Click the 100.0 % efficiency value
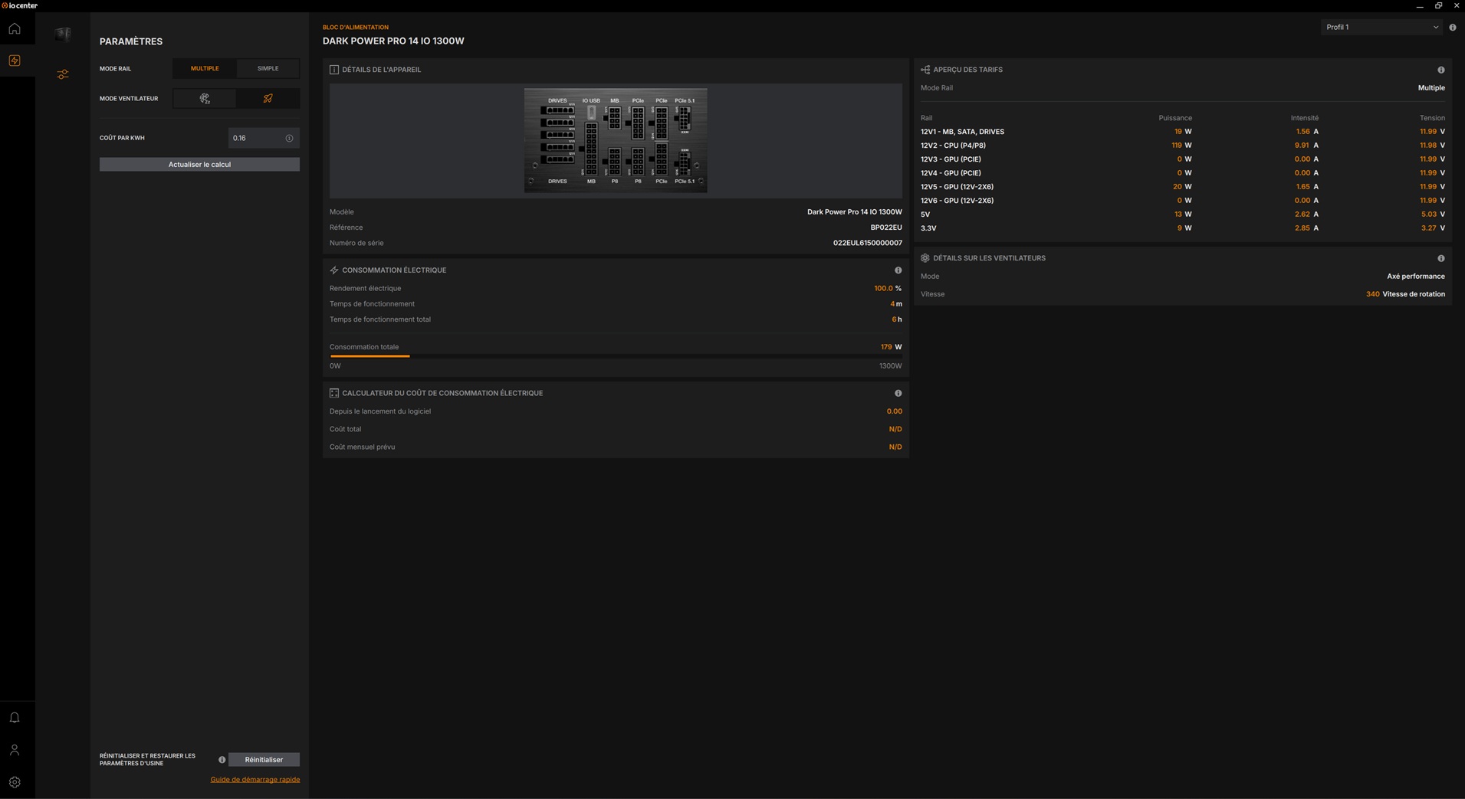 [888, 289]
